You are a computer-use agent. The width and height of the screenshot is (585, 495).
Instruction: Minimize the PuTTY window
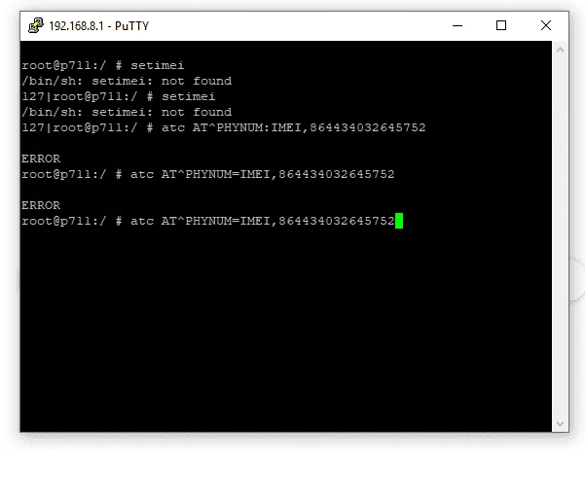[457, 25]
